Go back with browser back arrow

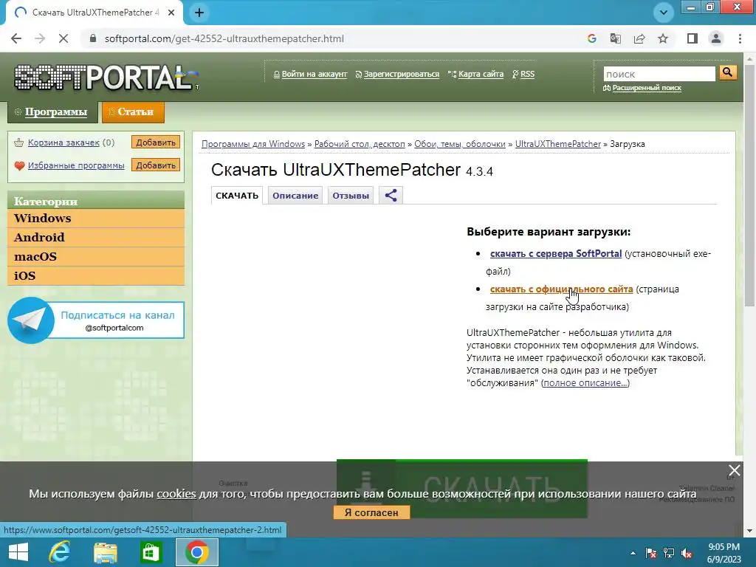click(16, 38)
